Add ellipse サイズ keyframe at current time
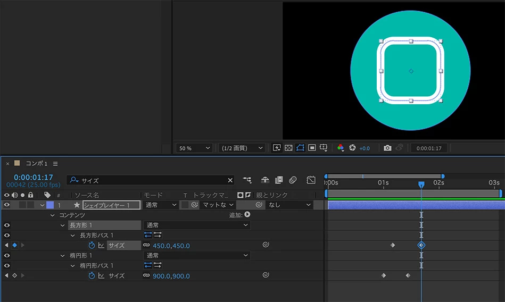Screen dimensions: 505x302 click(x=14, y=275)
